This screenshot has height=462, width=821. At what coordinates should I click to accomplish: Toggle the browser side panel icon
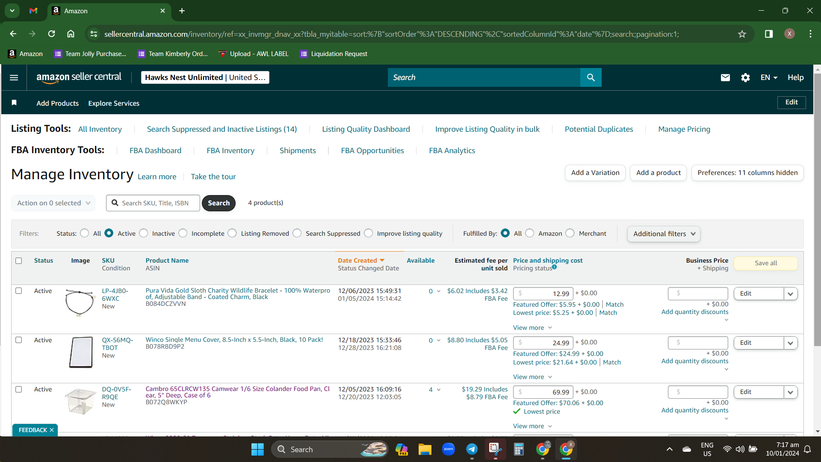tap(769, 34)
